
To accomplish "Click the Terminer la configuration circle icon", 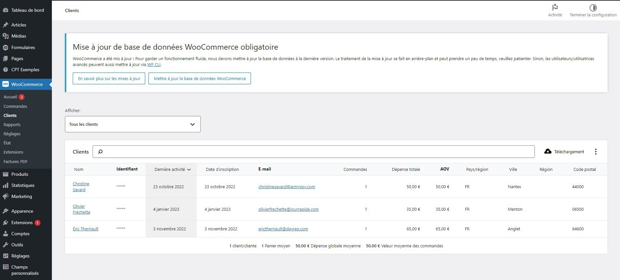I will click(x=593, y=8).
